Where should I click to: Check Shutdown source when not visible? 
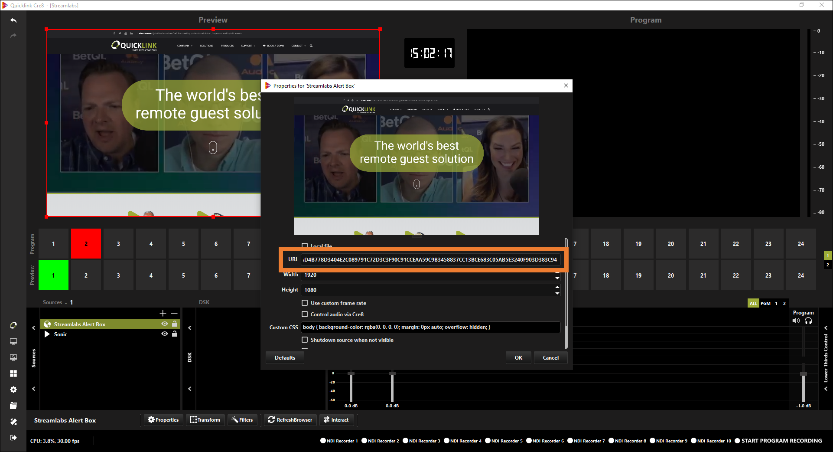pyautogui.click(x=305, y=340)
